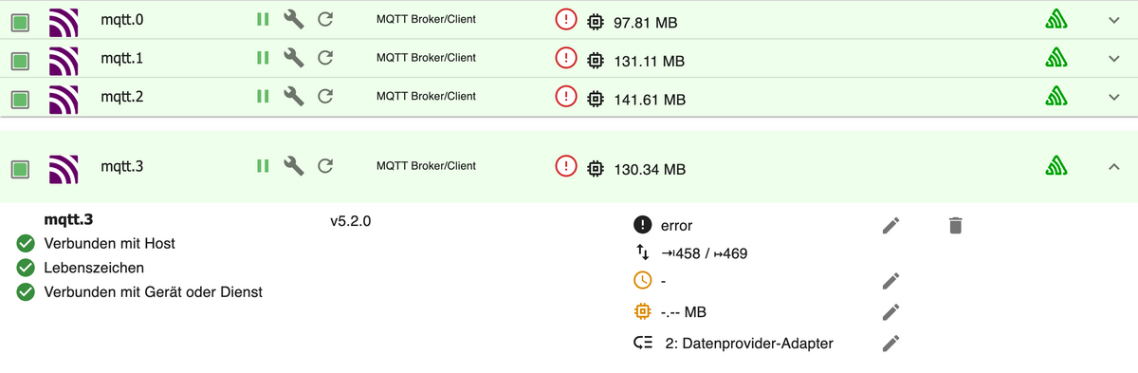Pause the mqtt.3 instance
This screenshot has width=1138, height=373.
[264, 166]
